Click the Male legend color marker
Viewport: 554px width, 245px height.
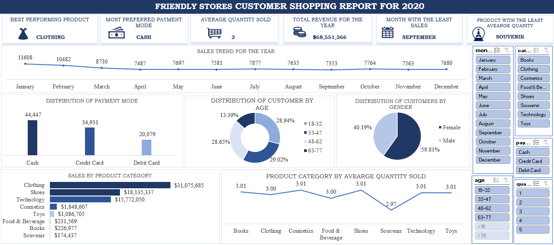(x=440, y=141)
